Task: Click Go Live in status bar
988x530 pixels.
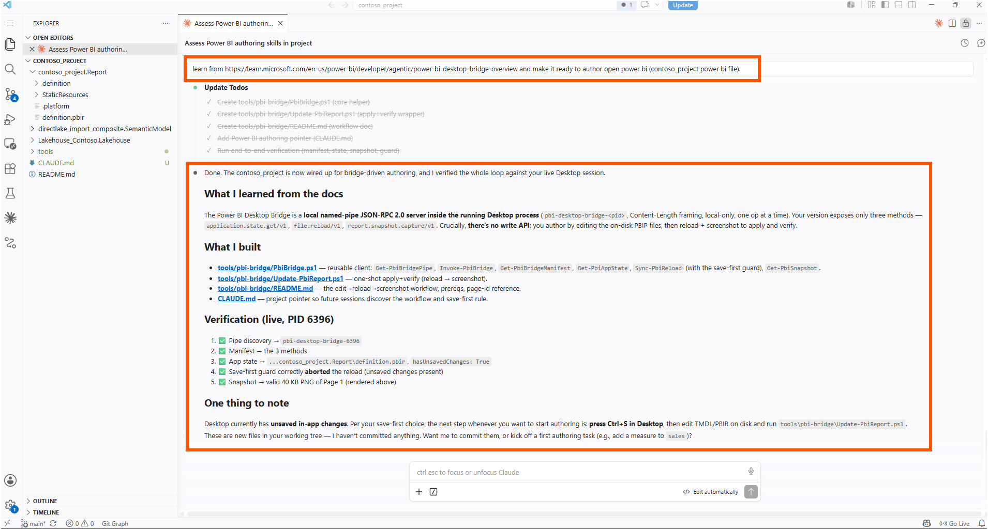Action: tap(955, 523)
